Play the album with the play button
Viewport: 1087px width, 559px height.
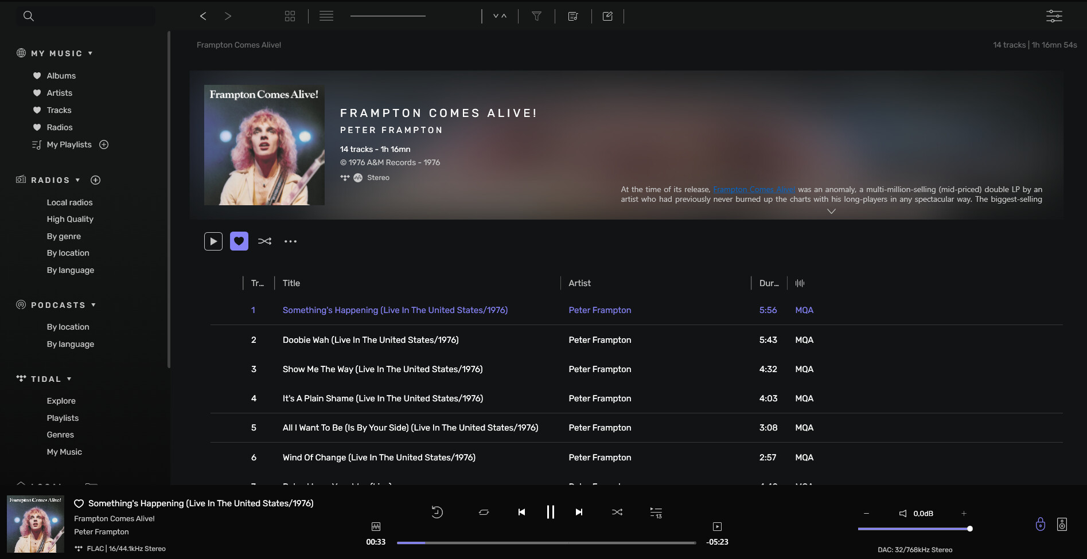[x=213, y=241]
